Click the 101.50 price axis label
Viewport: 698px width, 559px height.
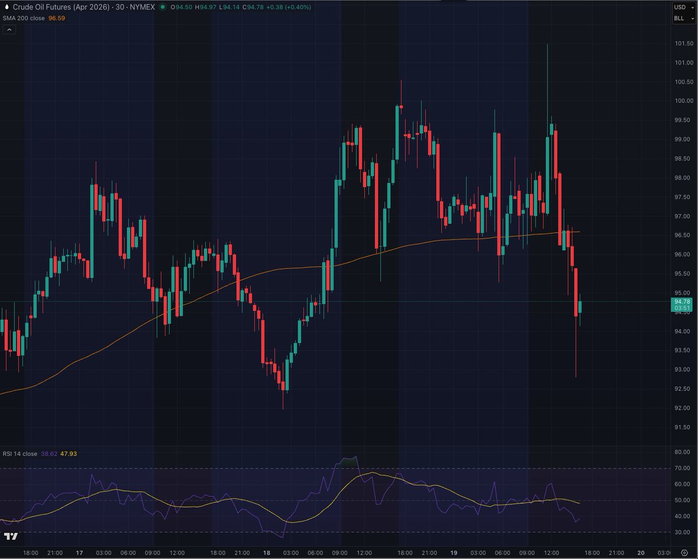point(684,44)
